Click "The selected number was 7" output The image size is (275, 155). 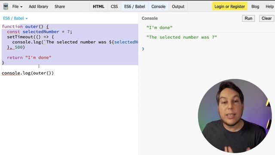pos(182,37)
